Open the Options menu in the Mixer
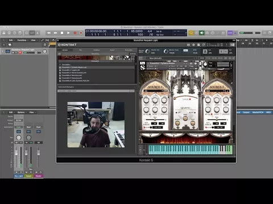 (x=21, y=112)
